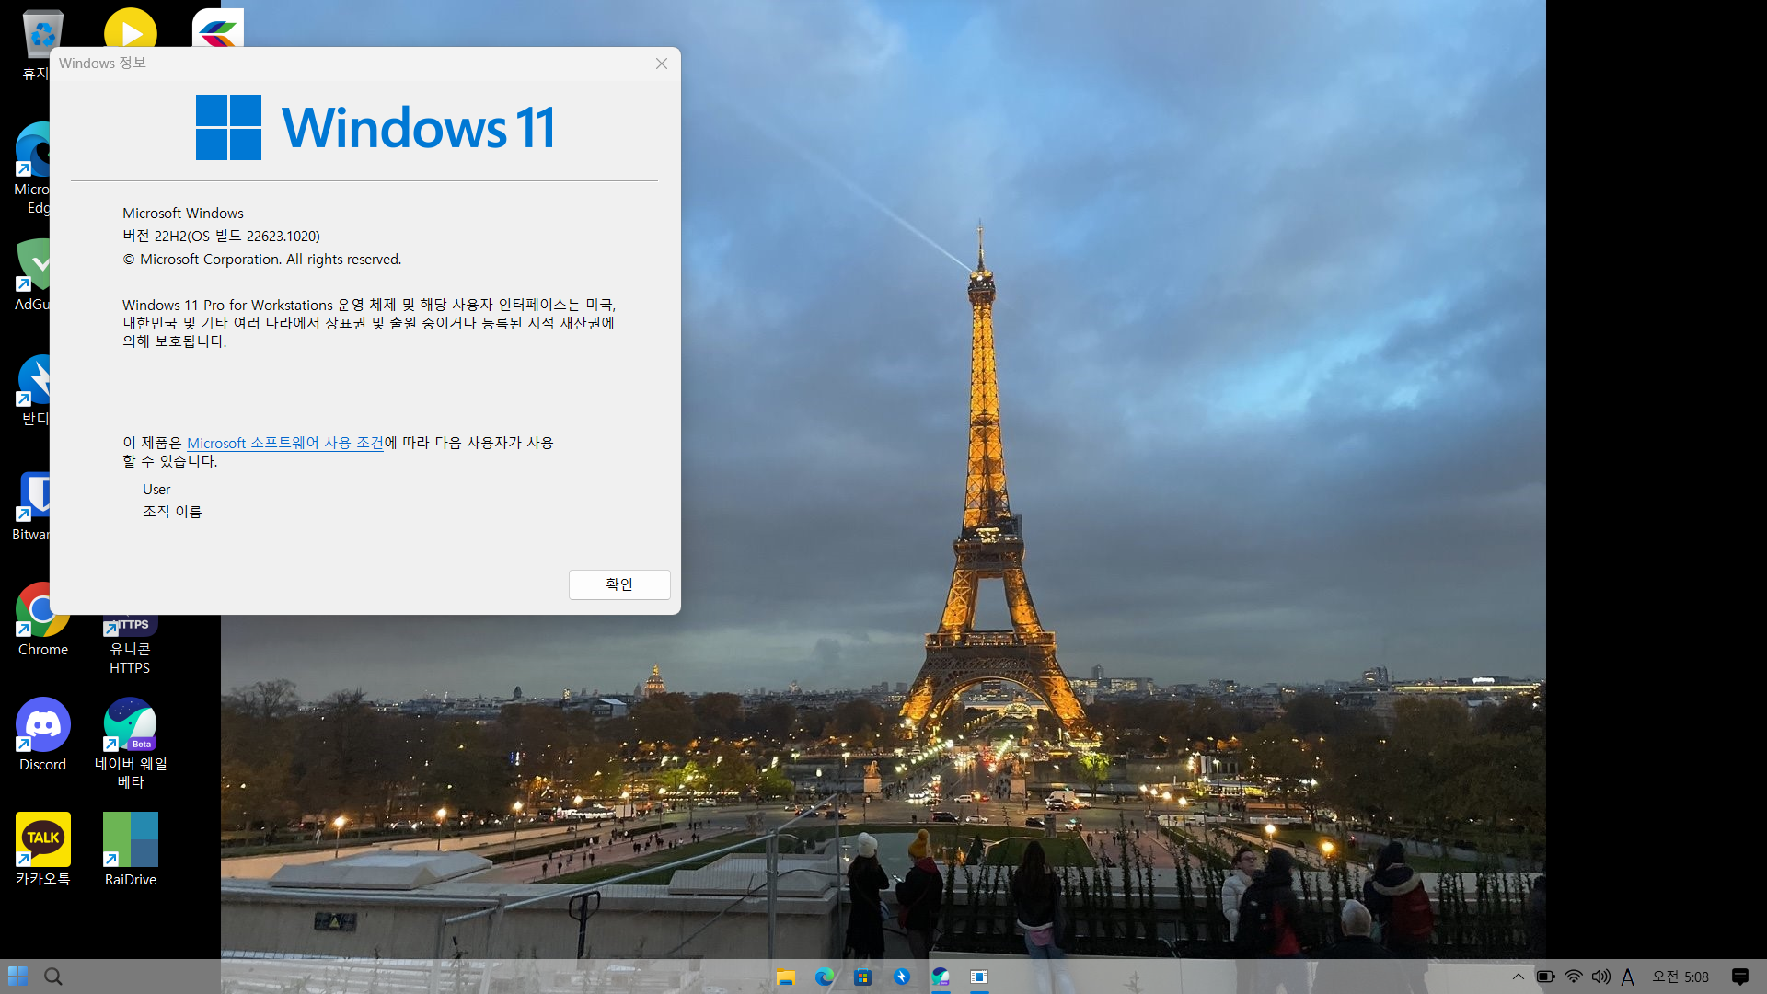Screen dimensions: 1767x994
Task: Expand the hidden system tray icons
Action: click(x=1519, y=977)
